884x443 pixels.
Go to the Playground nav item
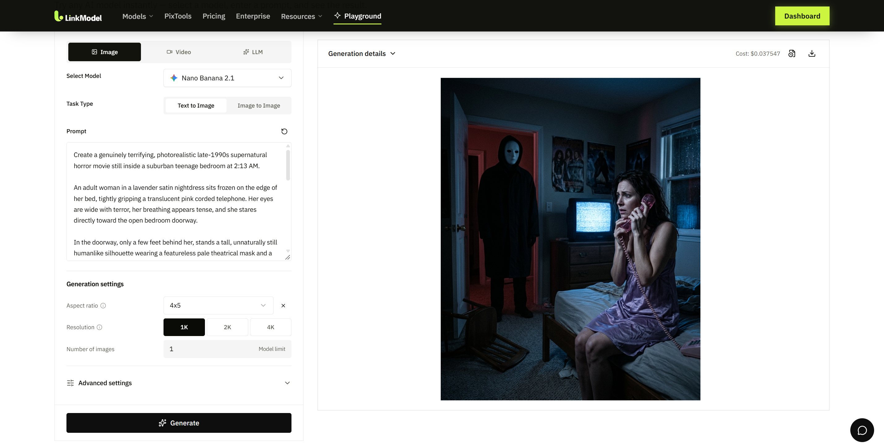(x=358, y=16)
